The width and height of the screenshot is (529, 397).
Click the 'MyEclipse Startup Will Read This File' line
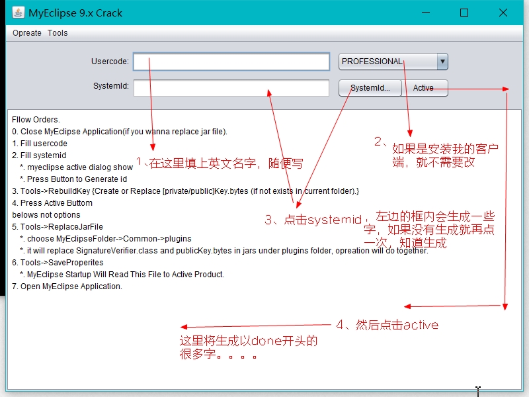pos(122,275)
